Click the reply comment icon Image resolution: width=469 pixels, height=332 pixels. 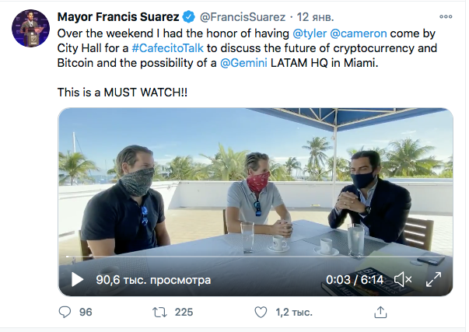[x=65, y=312]
